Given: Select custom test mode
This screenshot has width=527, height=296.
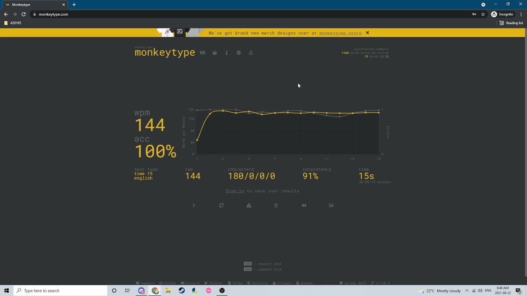Looking at the screenshot, I should click(x=383, y=53).
